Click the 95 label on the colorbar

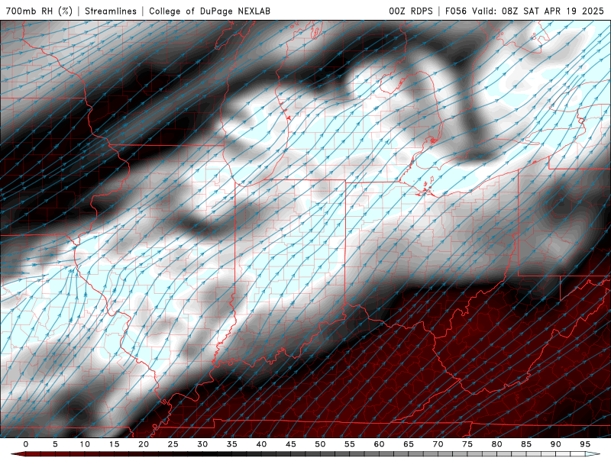point(585,444)
